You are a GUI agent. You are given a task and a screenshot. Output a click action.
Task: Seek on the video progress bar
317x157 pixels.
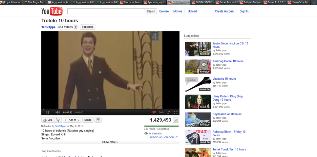tap(110, 109)
